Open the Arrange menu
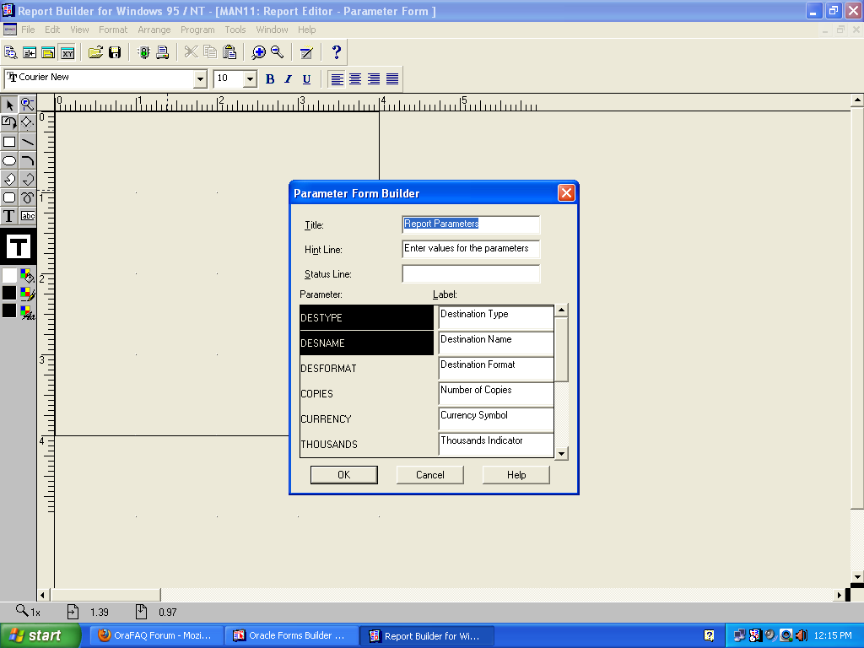 tap(154, 30)
